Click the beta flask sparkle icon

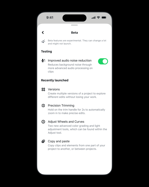43,41
